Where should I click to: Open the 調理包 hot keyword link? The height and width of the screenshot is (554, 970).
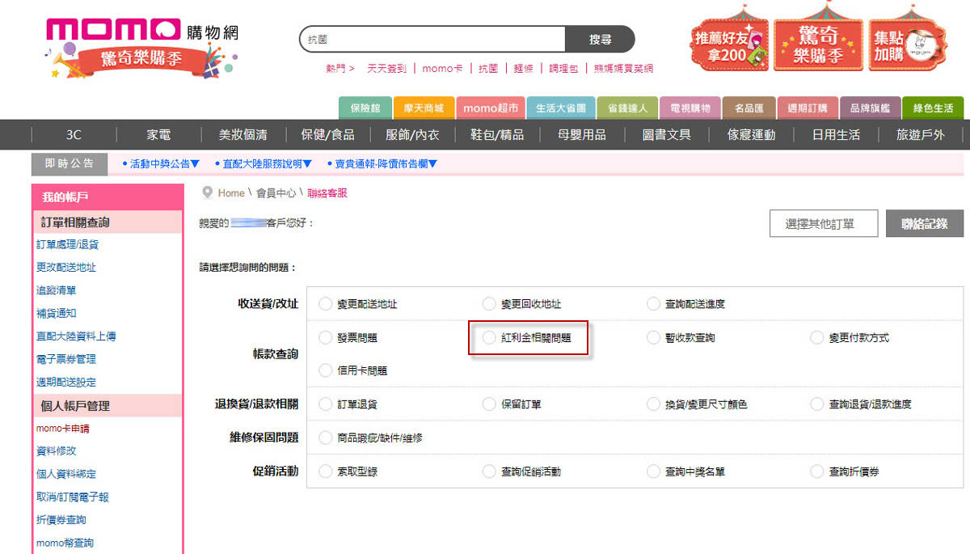point(564,69)
